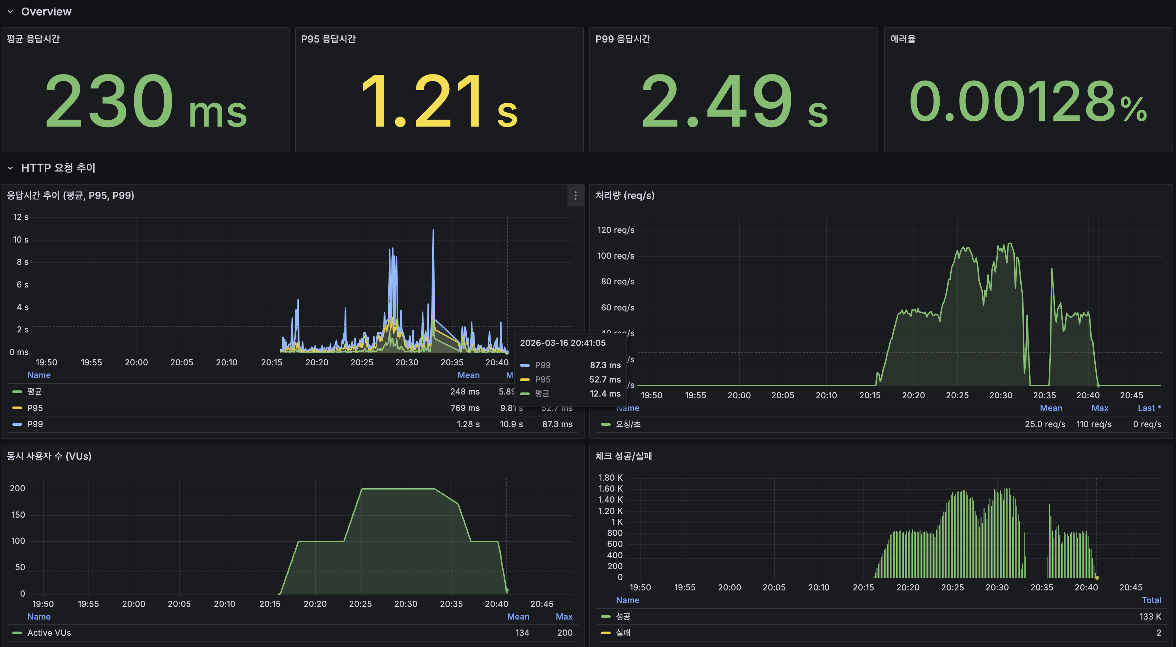Click the P95 legend color indicator

pos(17,408)
